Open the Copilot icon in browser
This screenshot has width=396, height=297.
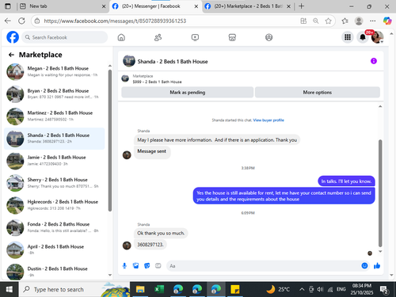tap(387, 21)
